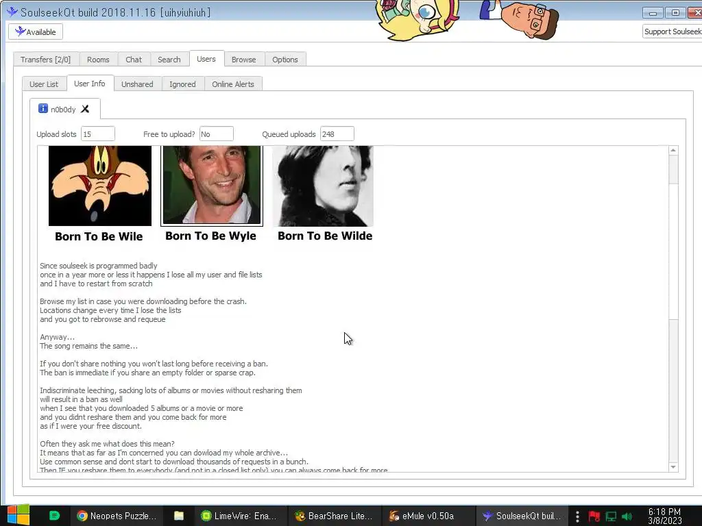
Task: Switch to the Rooms tab
Action: 98,60
